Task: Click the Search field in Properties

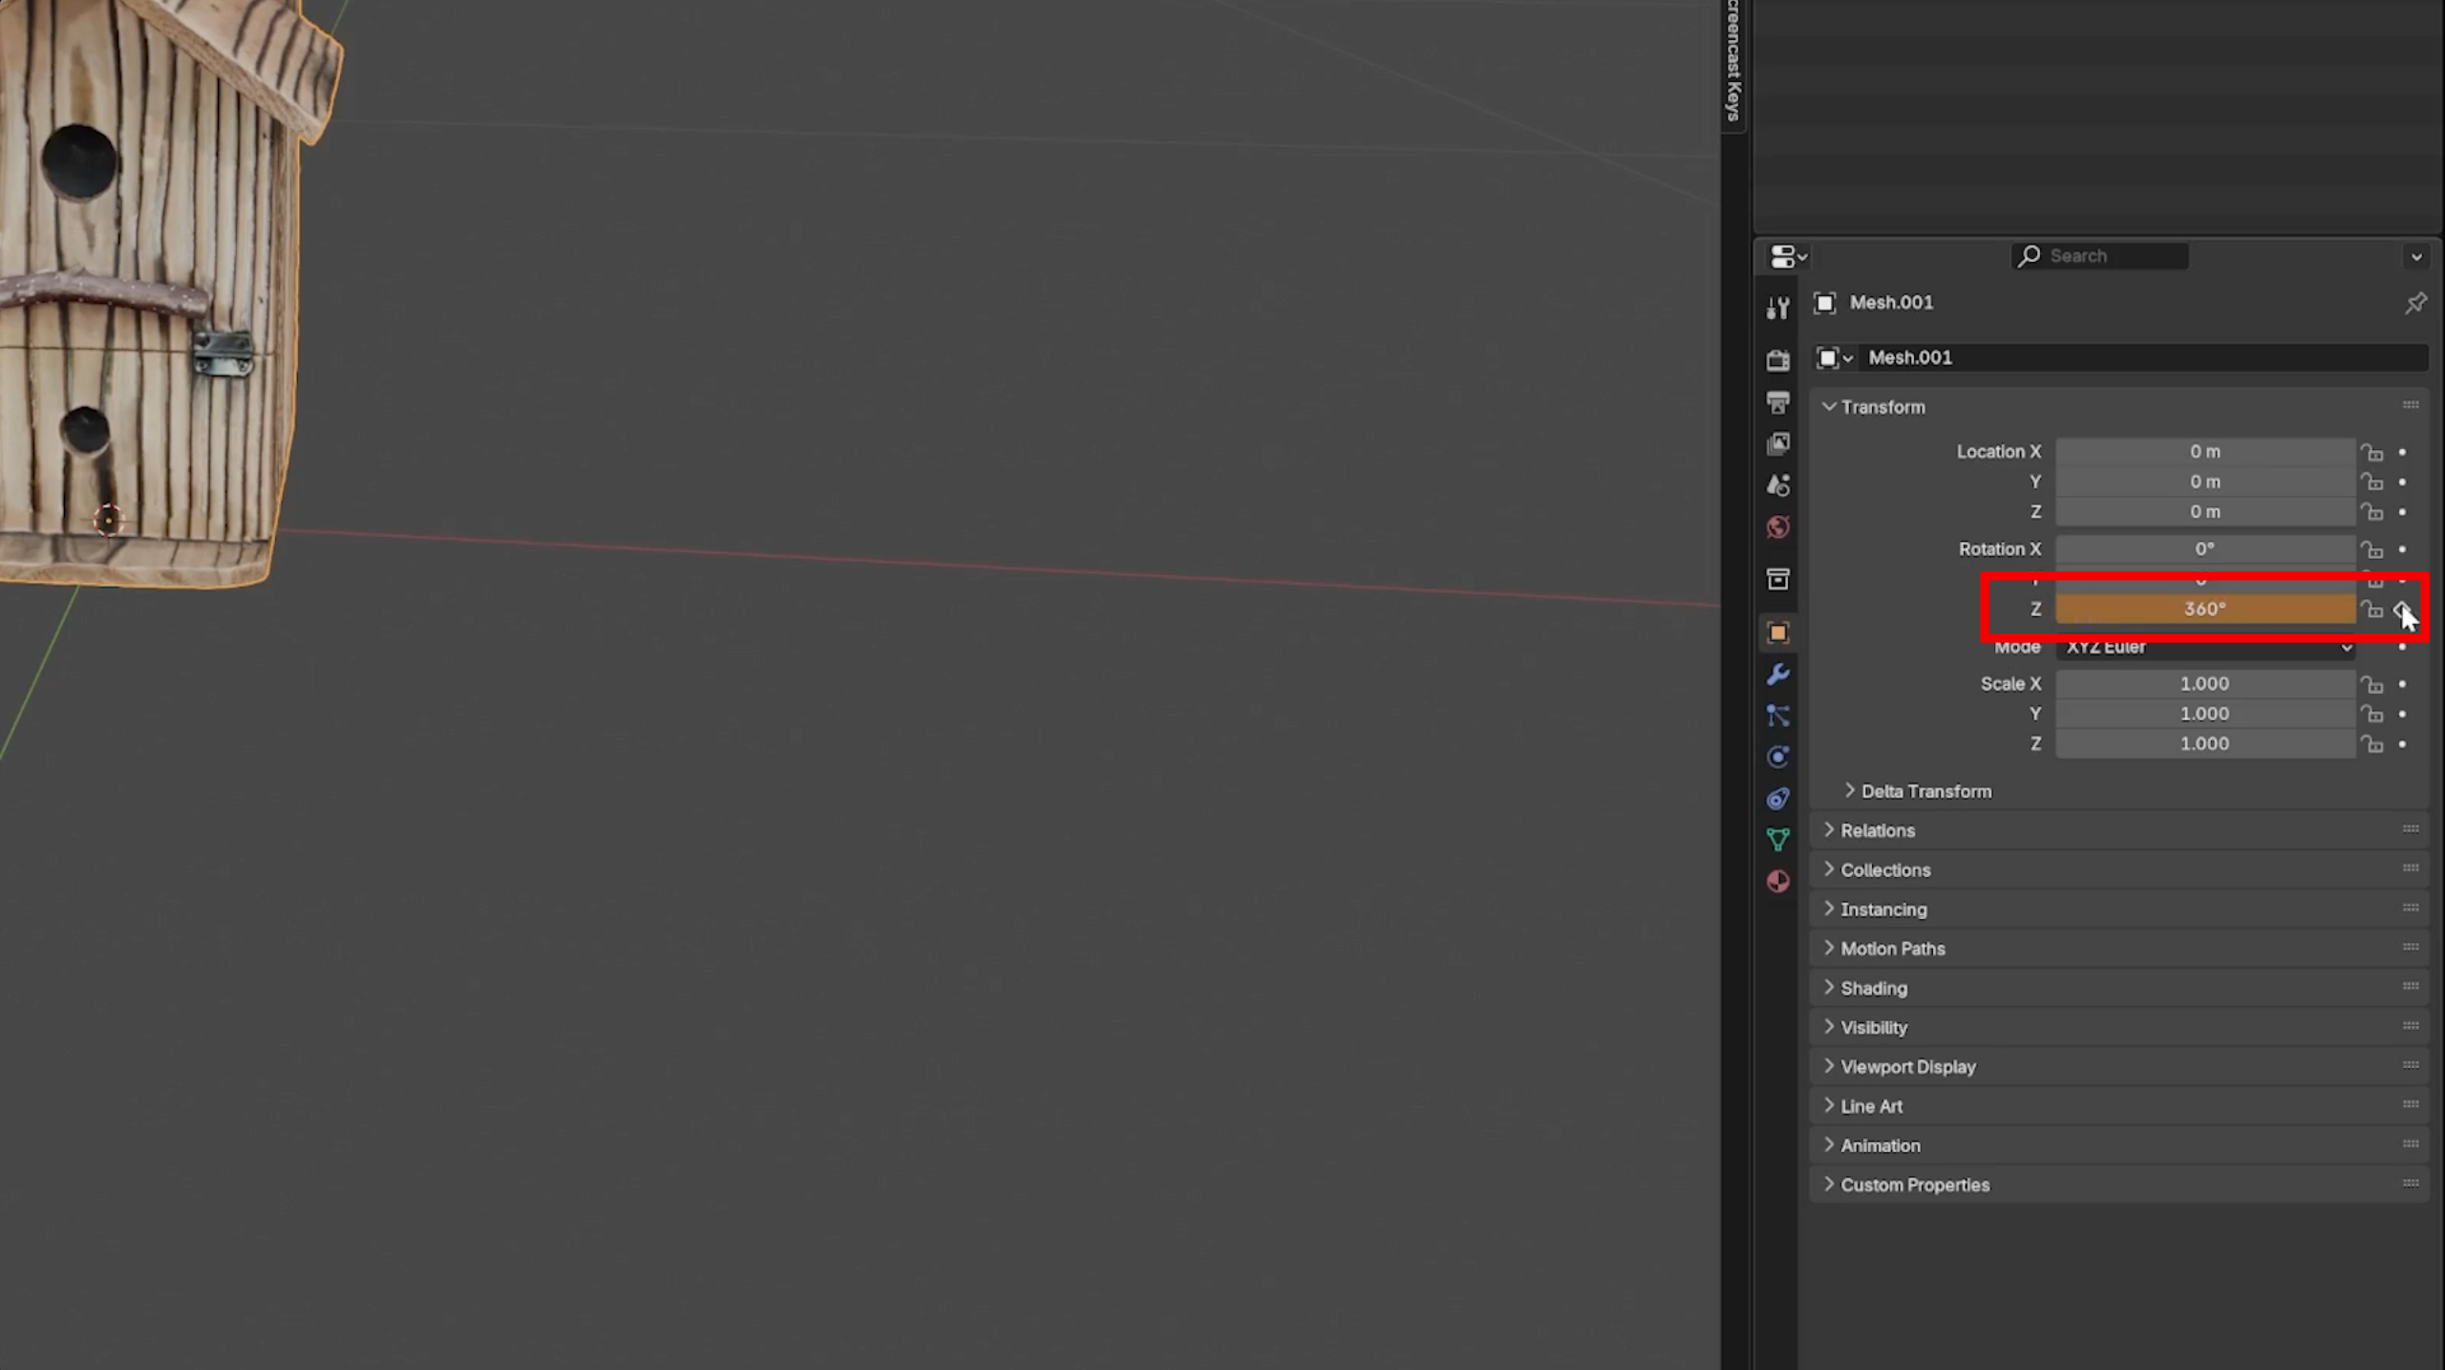Action: click(2099, 255)
